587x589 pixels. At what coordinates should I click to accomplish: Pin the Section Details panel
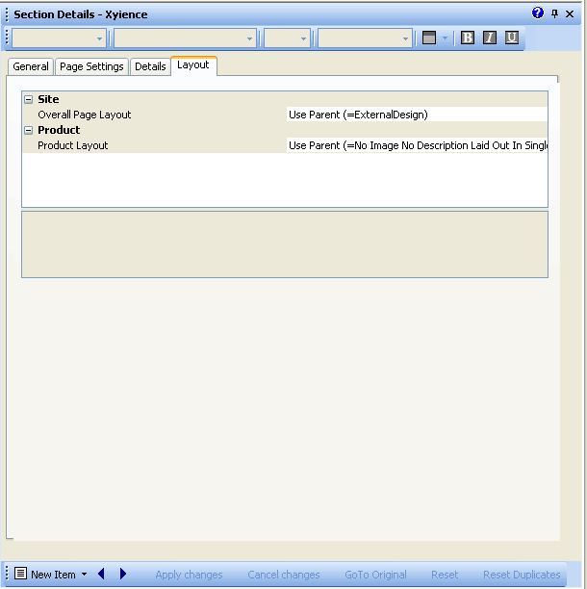(554, 13)
